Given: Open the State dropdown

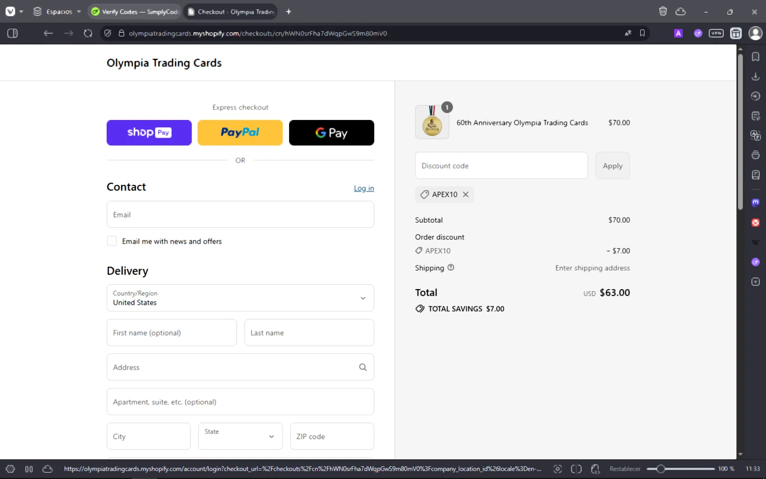Looking at the screenshot, I should (240, 437).
